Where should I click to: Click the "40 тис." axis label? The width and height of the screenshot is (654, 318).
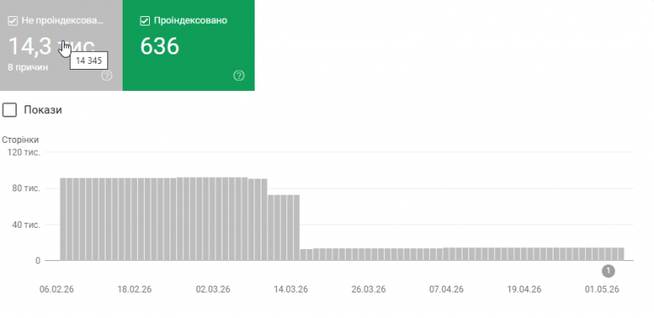click(26, 224)
